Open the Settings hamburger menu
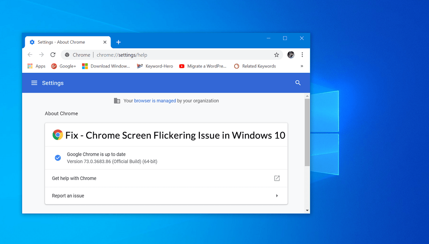This screenshot has width=429, height=244. (x=34, y=83)
